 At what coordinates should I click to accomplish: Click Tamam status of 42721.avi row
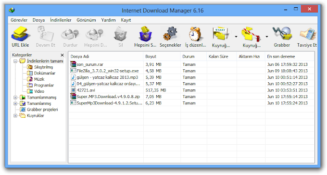pyautogui.click(x=189, y=90)
